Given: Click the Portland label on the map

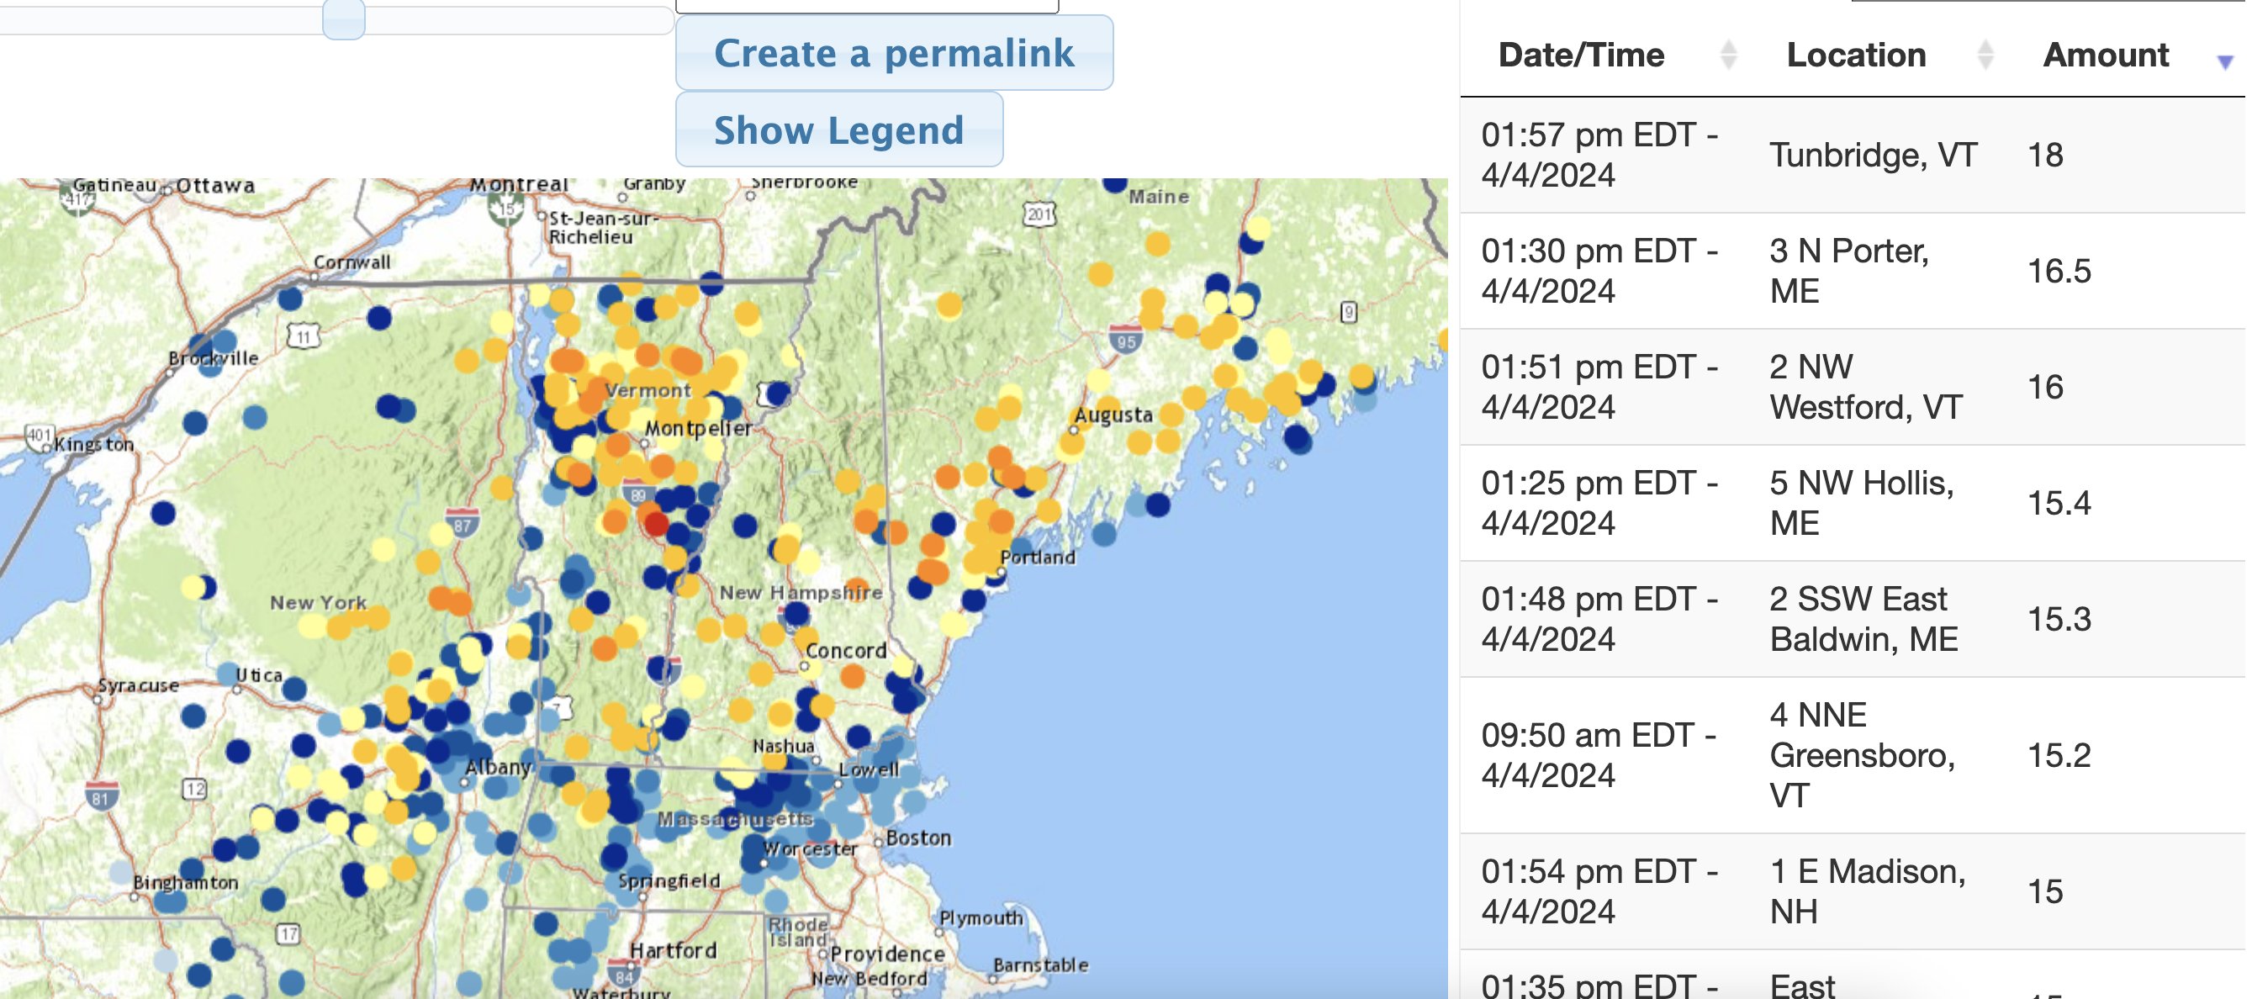Looking at the screenshot, I should (1038, 557).
